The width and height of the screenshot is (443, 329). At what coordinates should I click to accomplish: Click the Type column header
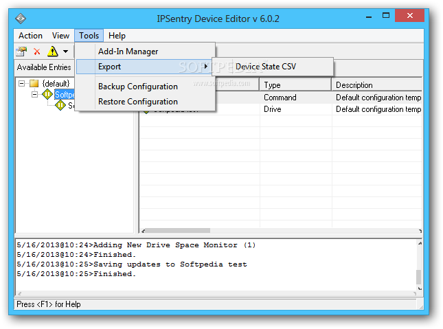[295, 85]
